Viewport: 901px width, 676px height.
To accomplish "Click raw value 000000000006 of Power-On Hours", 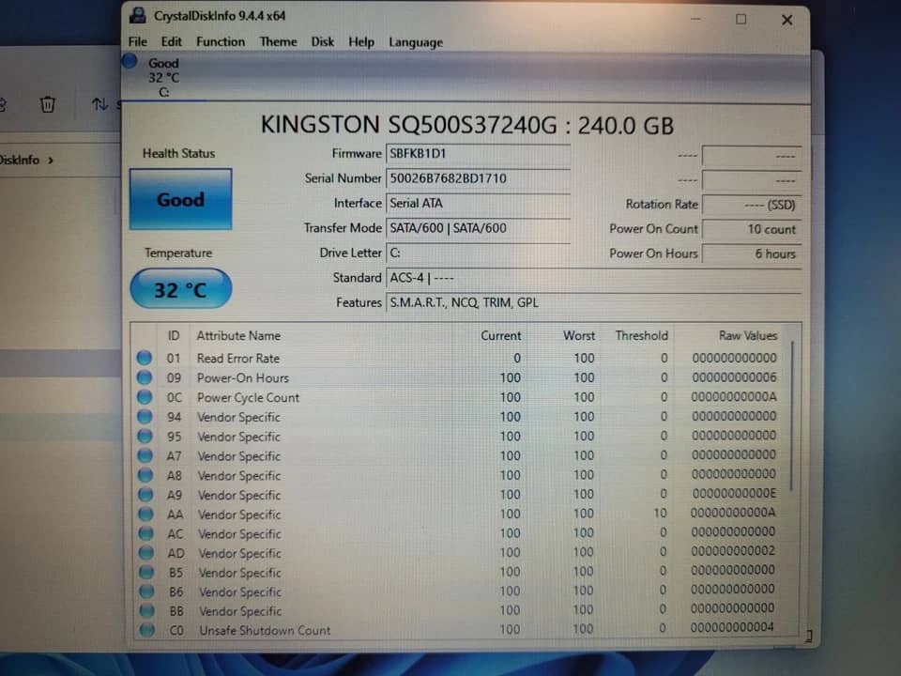I will 734,377.
